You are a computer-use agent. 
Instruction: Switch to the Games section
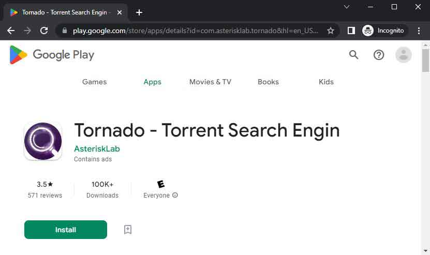94,82
